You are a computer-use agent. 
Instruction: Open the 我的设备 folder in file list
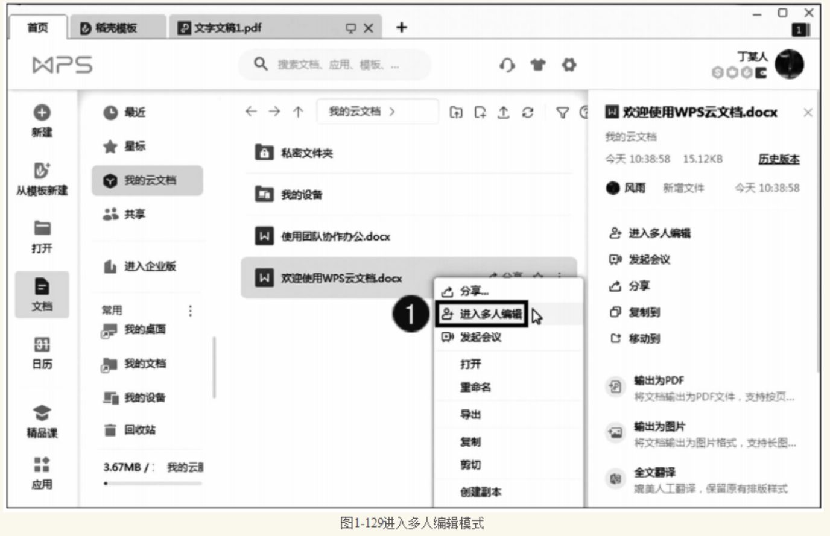[409, 194]
